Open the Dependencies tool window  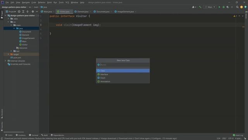[57, 135]
